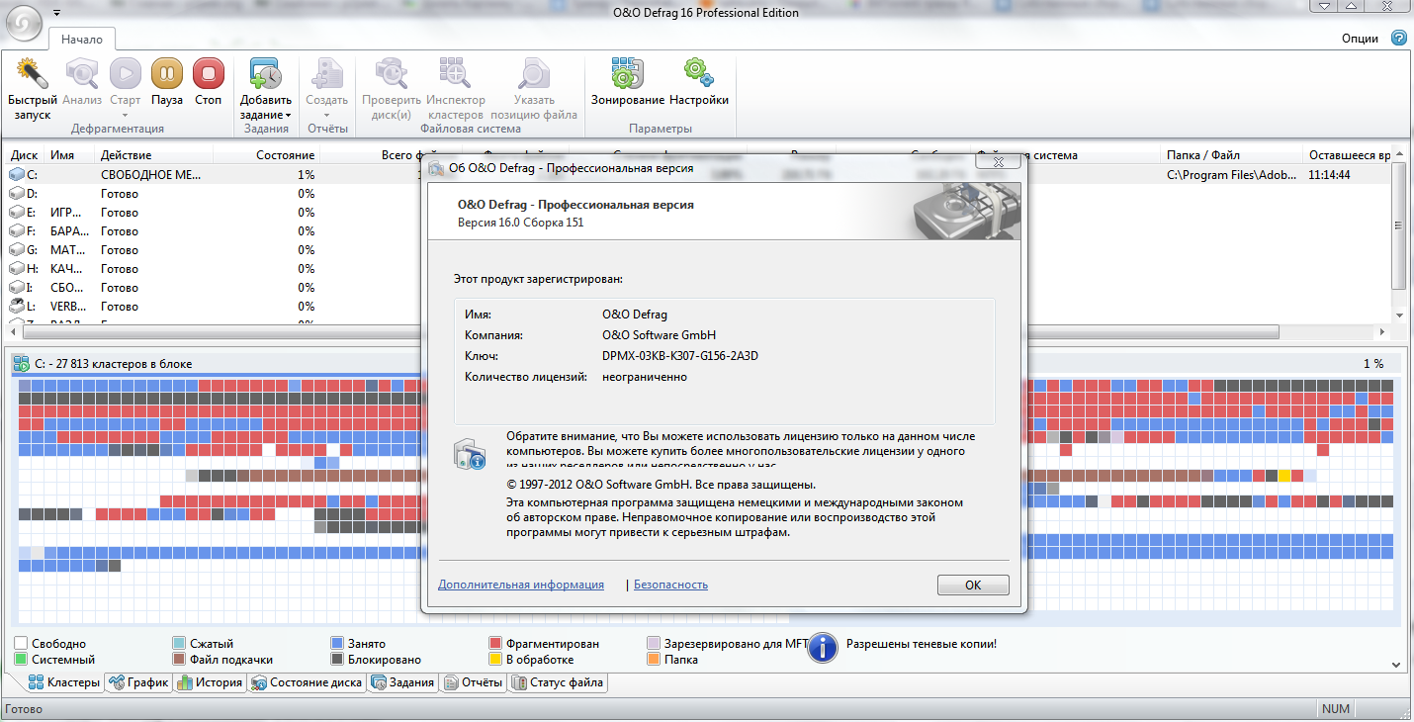Select drive F: labeled БАРА...

(x=699, y=231)
